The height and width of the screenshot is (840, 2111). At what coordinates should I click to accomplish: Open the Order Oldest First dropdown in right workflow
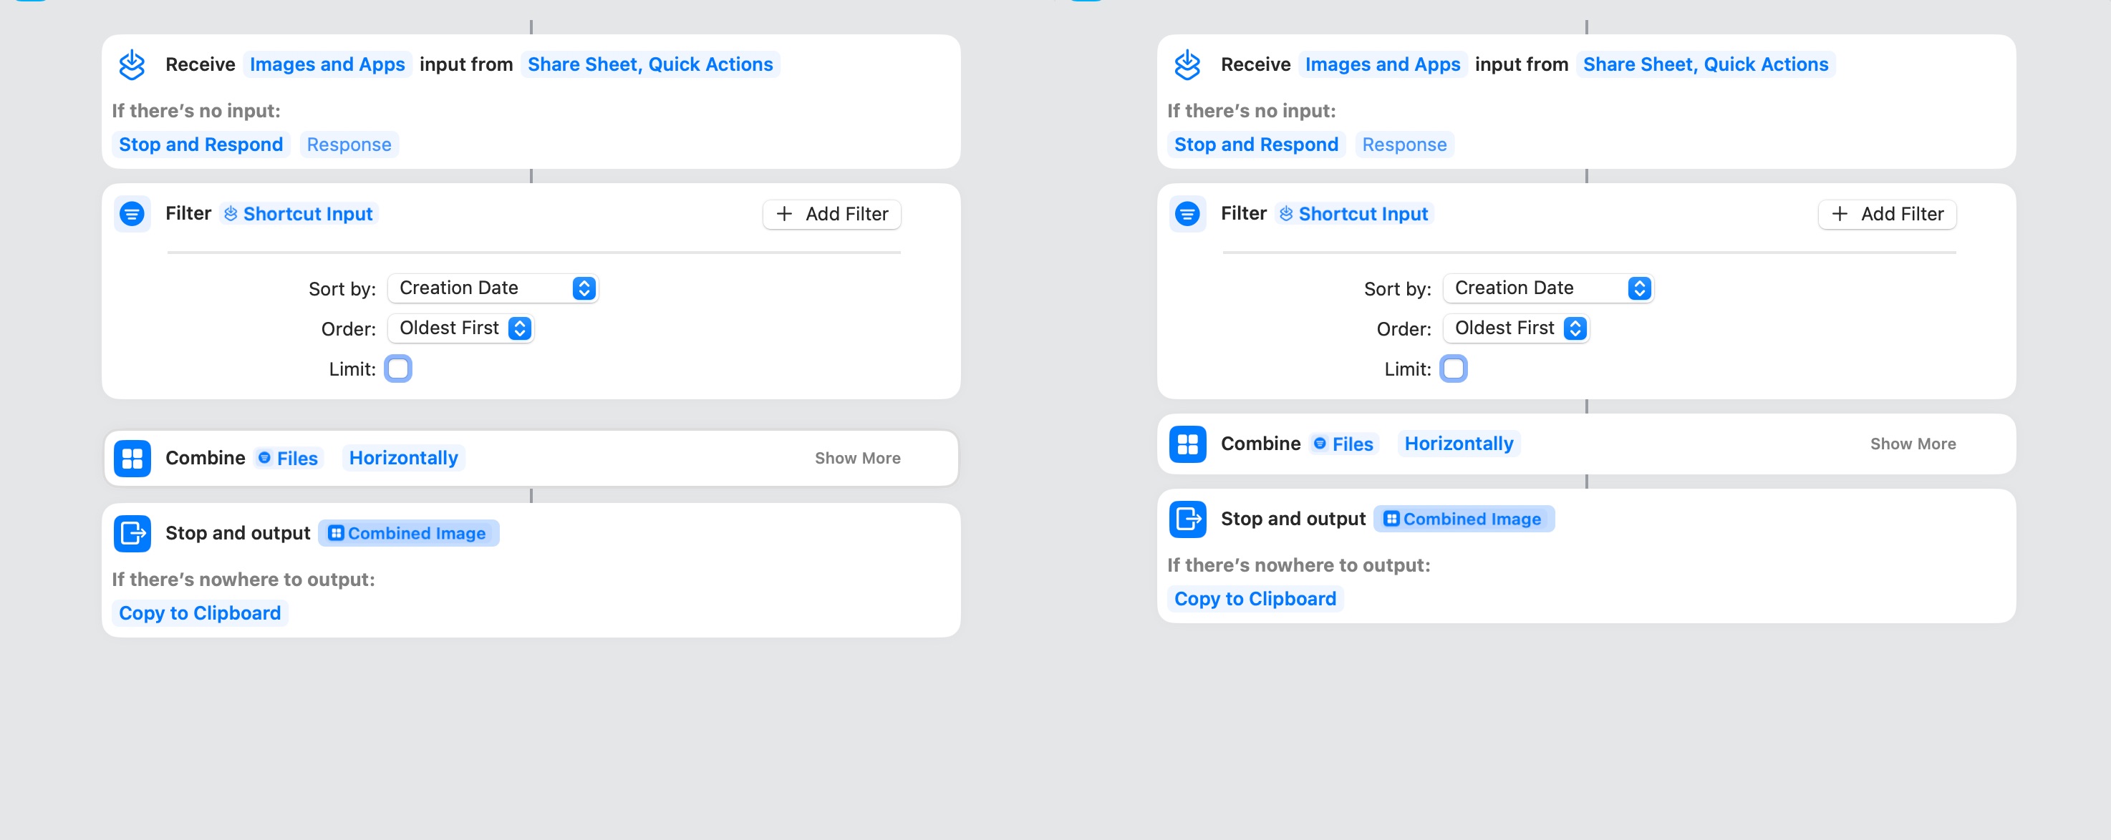pyautogui.click(x=1517, y=328)
